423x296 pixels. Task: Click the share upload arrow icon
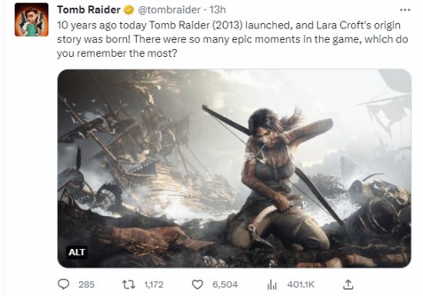[x=348, y=284]
